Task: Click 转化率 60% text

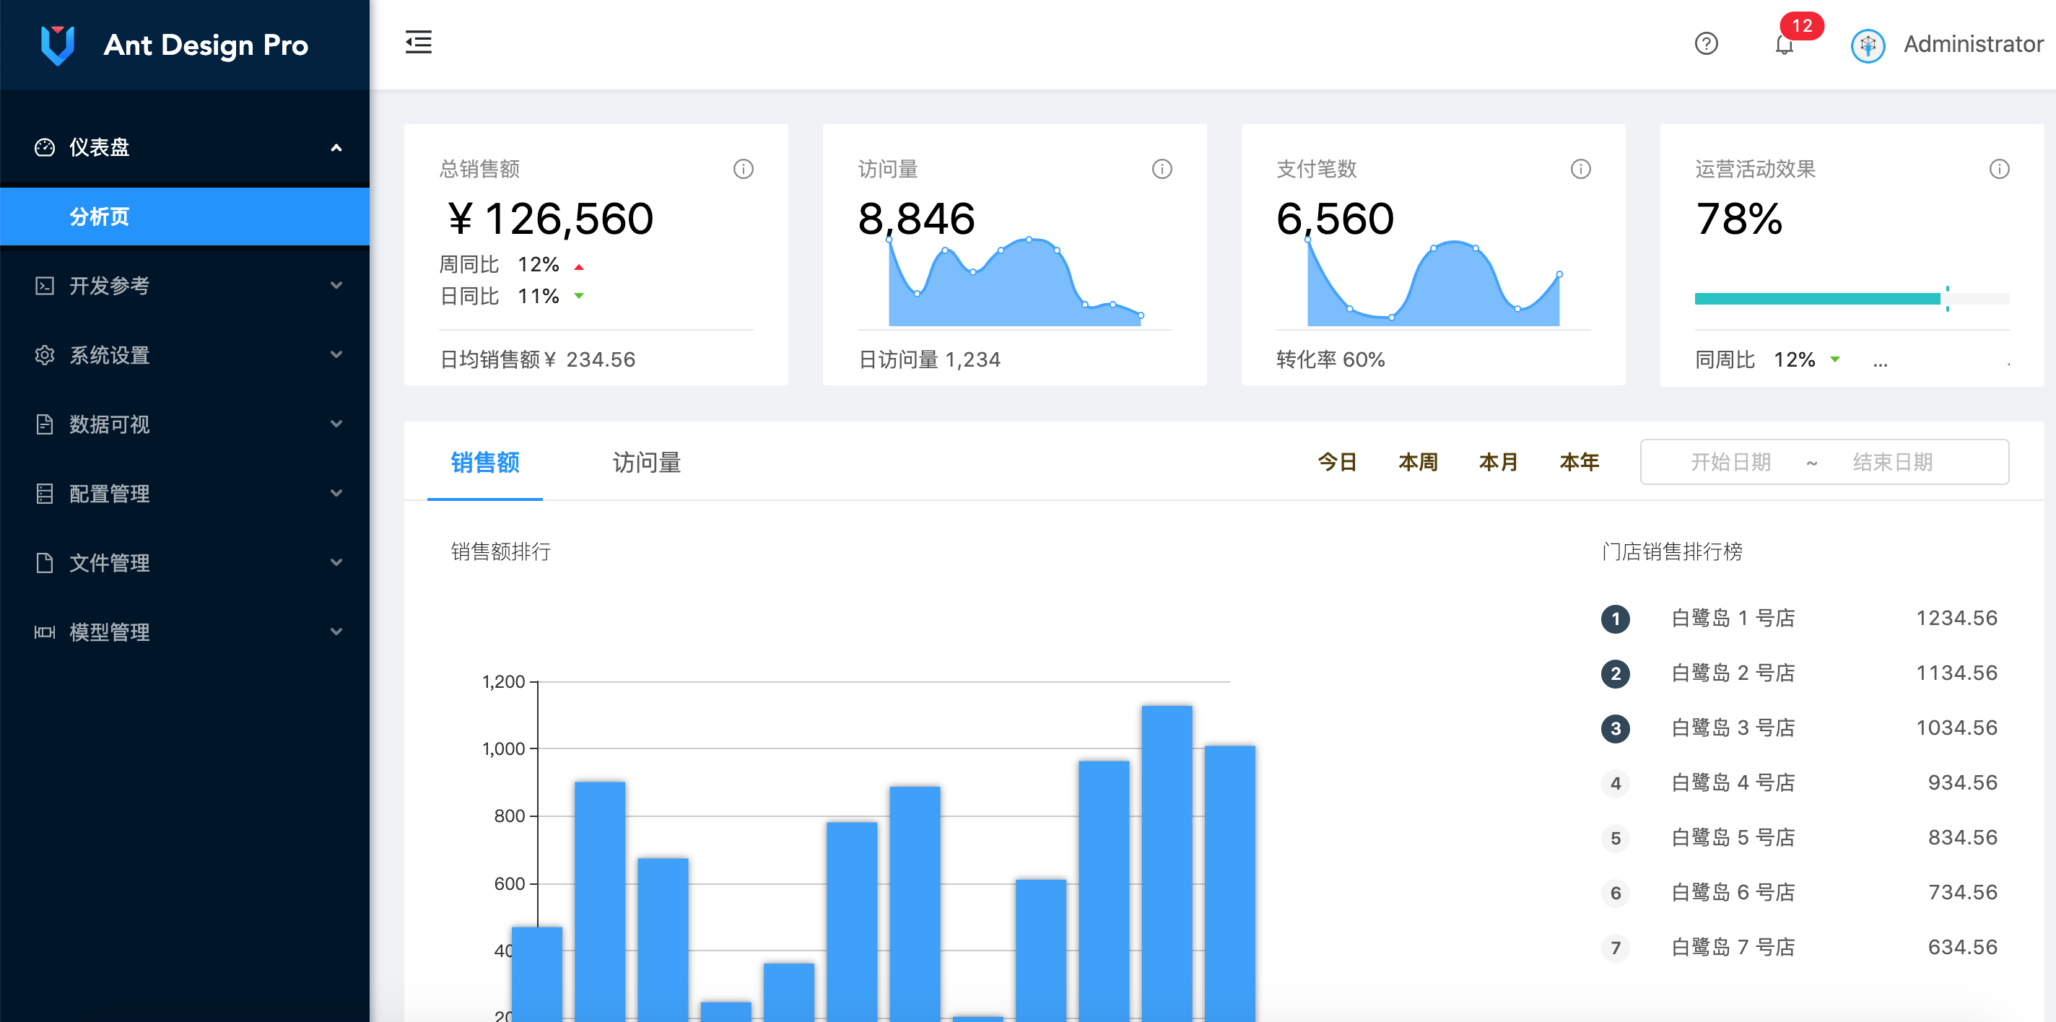Action: click(x=1330, y=360)
